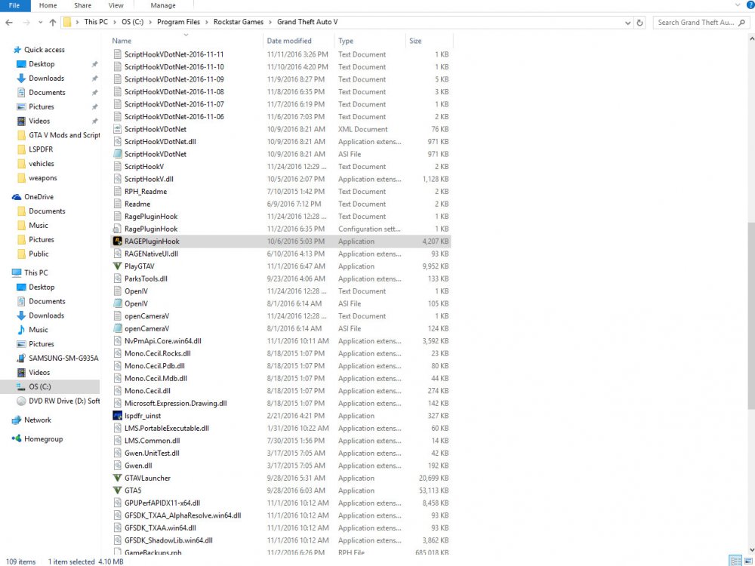The image size is (755, 566).
Task: Sort by the Size column header
Action: click(429, 41)
